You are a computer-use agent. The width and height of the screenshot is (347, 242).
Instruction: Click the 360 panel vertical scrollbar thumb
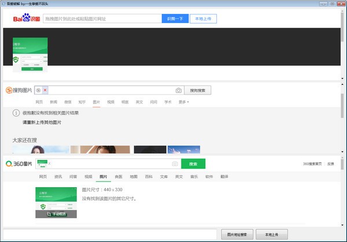coord(342,165)
